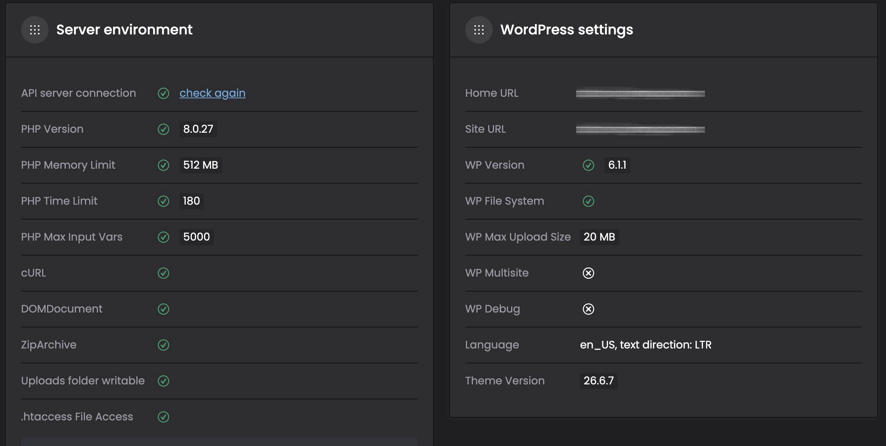Click the Uploads folder writable label
Image resolution: width=886 pixels, height=446 pixels.
click(x=83, y=381)
